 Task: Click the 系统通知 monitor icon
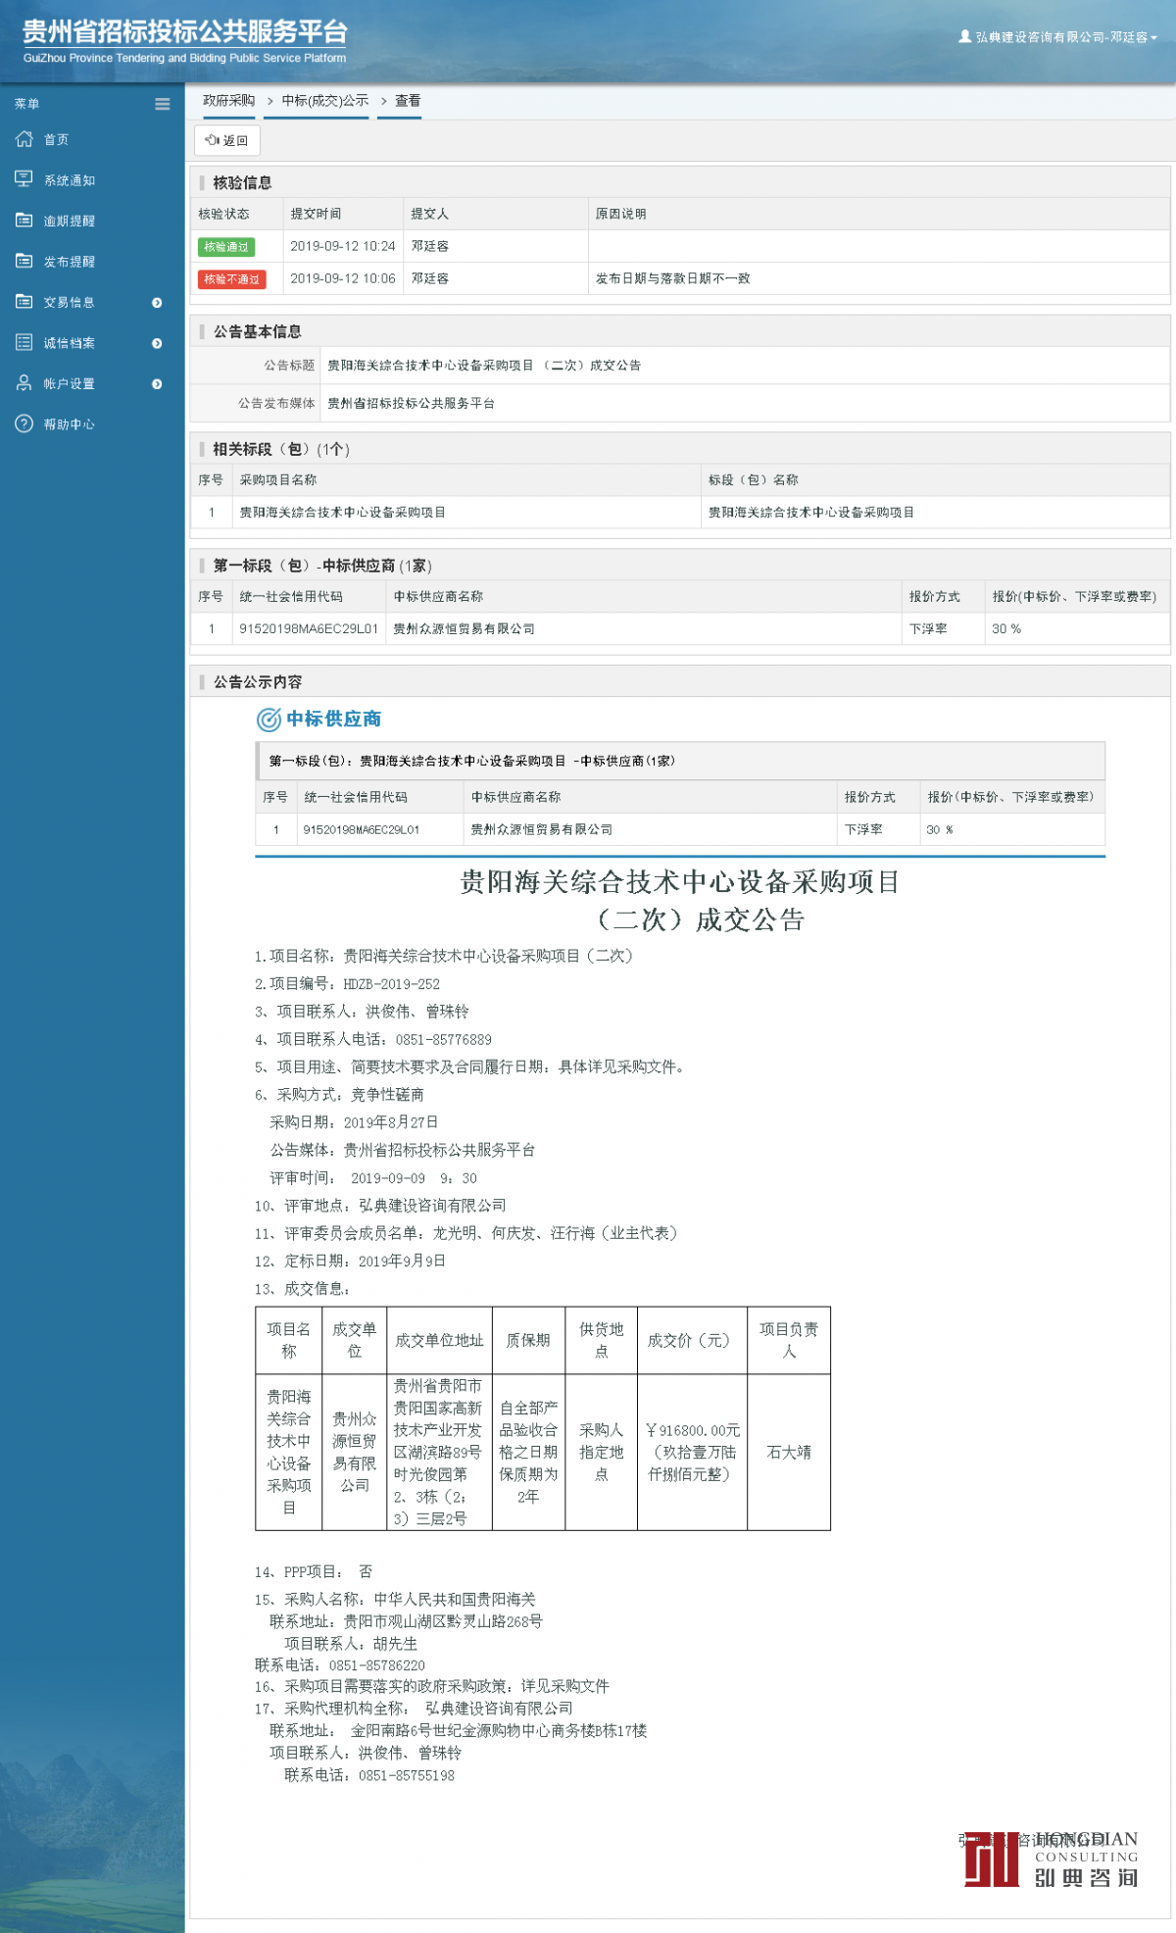[x=24, y=179]
